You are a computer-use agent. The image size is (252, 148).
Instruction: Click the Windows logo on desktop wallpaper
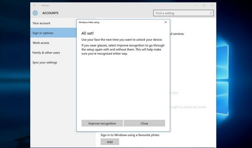223,80
